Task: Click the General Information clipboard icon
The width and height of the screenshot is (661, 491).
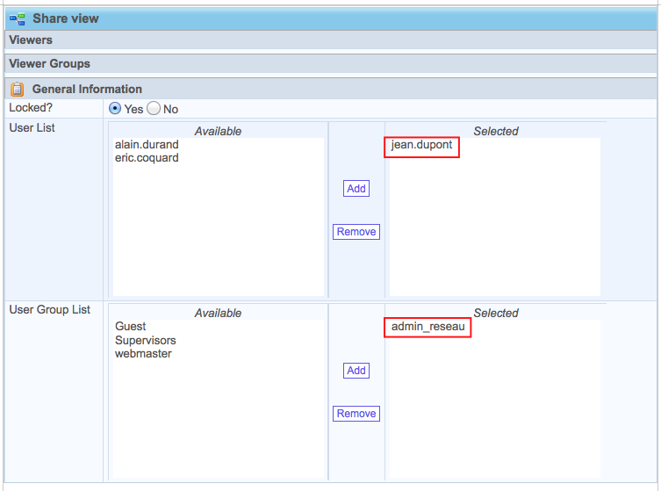Action: pos(17,89)
